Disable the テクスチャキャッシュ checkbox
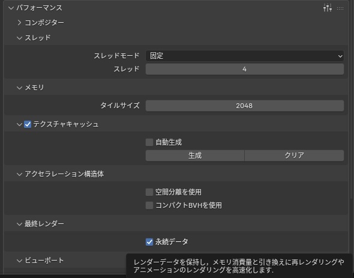 pos(28,124)
